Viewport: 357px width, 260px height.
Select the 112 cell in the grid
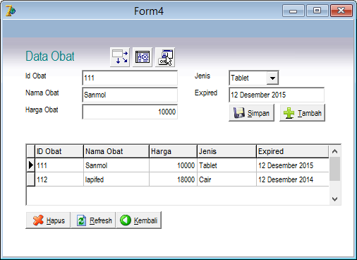59,179
